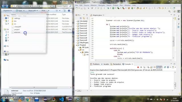182x102 pixels.
Task: Switch to the Problems tab
Action: pos(95,64)
